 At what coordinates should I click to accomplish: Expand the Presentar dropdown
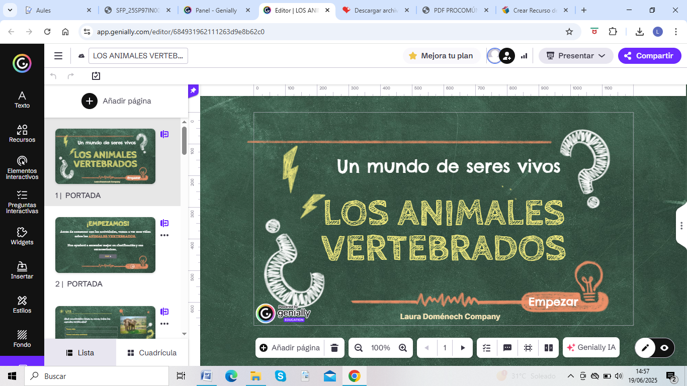coord(576,56)
